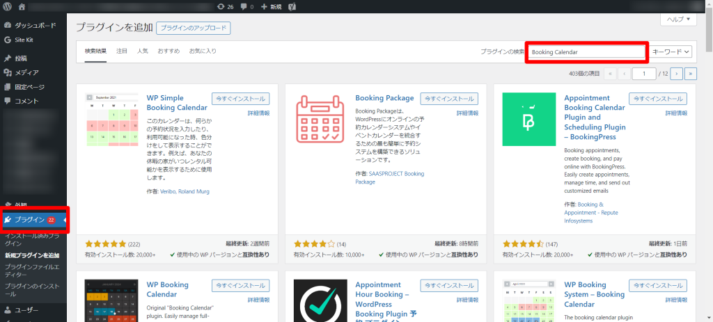The height and width of the screenshot is (322, 713).
Task: Click Appointment Hour Booking checkmark logo
Action: [x=320, y=300]
